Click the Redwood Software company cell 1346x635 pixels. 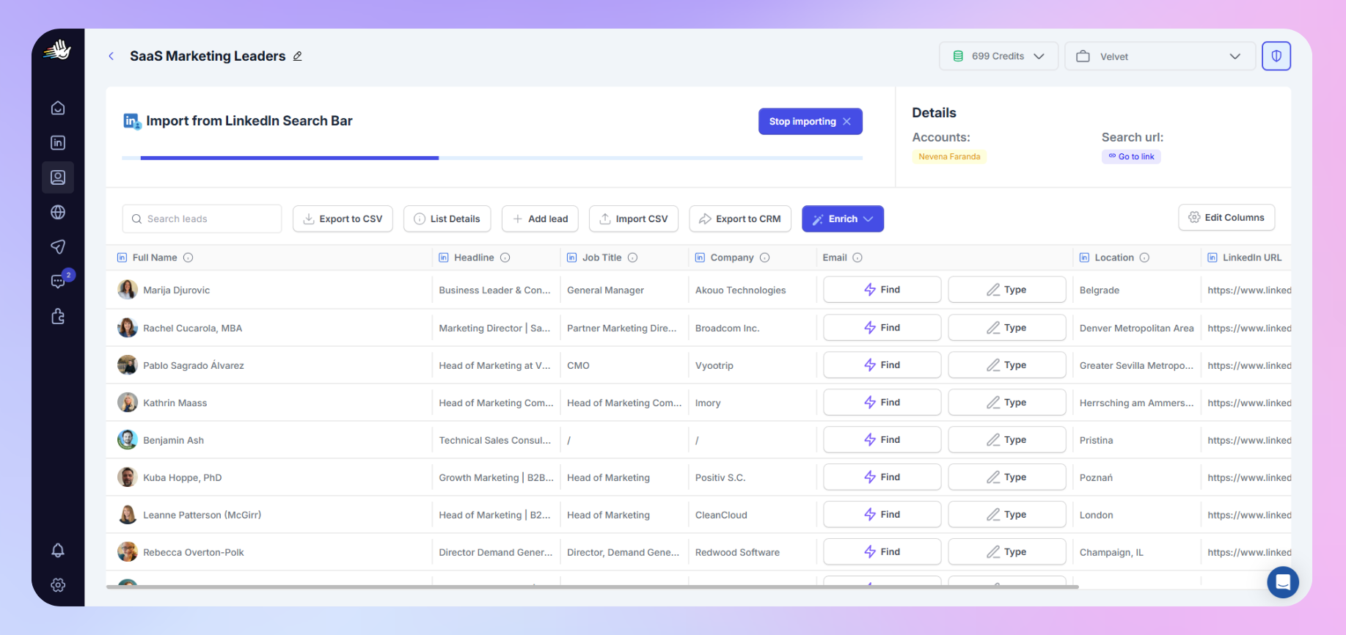[x=737, y=553]
